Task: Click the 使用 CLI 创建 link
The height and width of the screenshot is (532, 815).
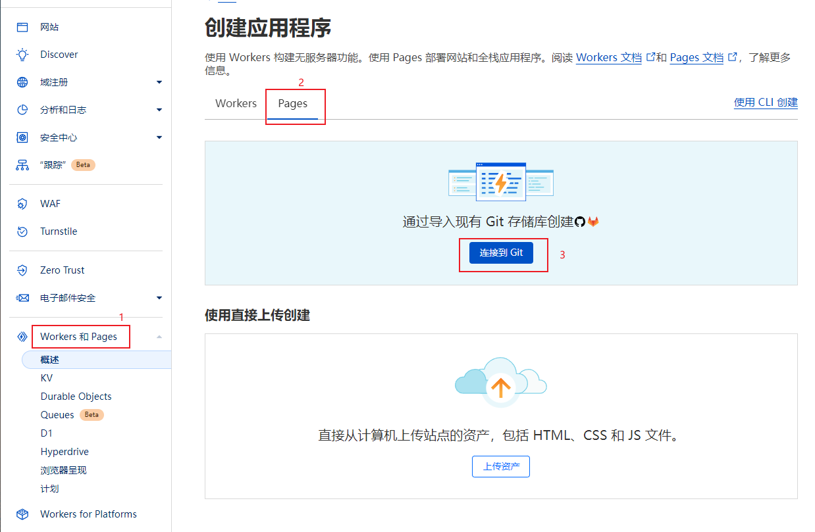Action: [x=766, y=102]
